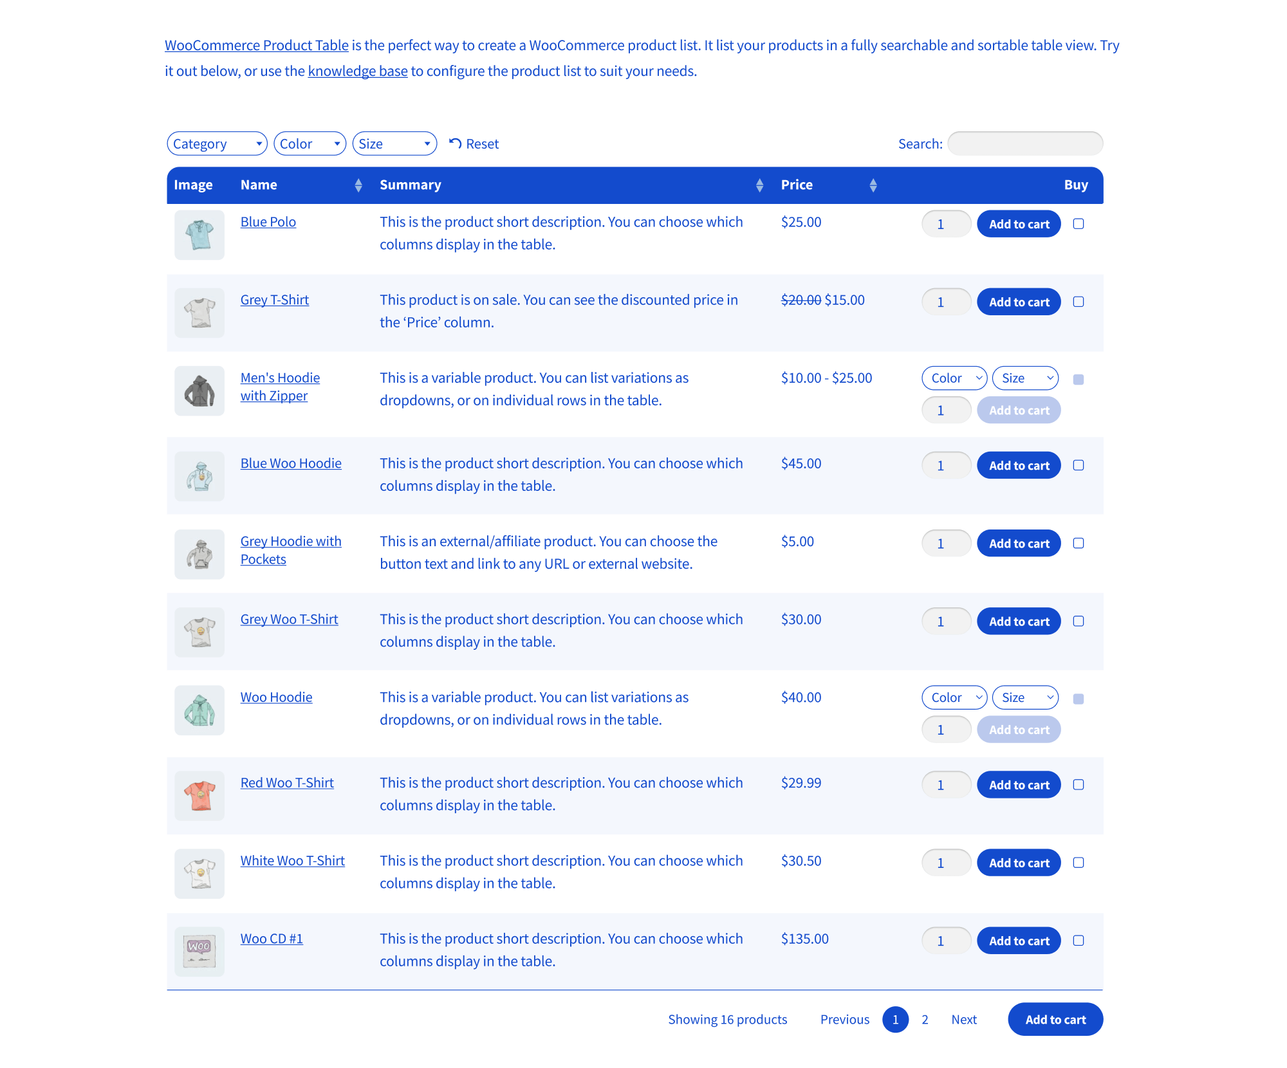Viewport: 1287px width, 1068px height.
Task: Expand the Size filter above table
Action: click(394, 143)
